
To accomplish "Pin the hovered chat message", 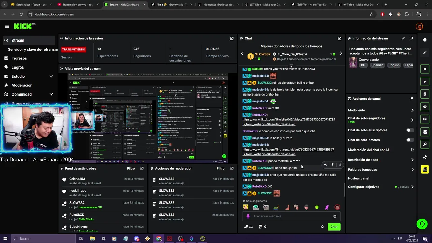I will click(332, 165).
